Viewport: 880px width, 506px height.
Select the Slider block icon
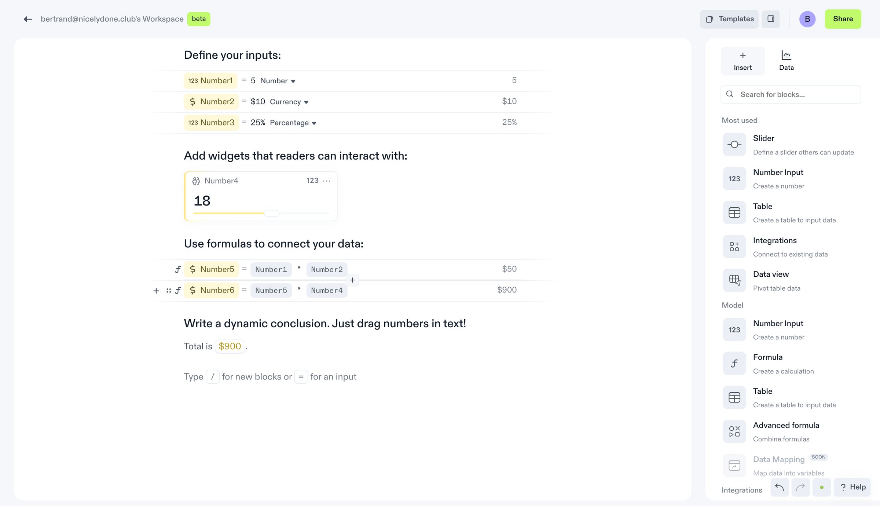(x=734, y=145)
